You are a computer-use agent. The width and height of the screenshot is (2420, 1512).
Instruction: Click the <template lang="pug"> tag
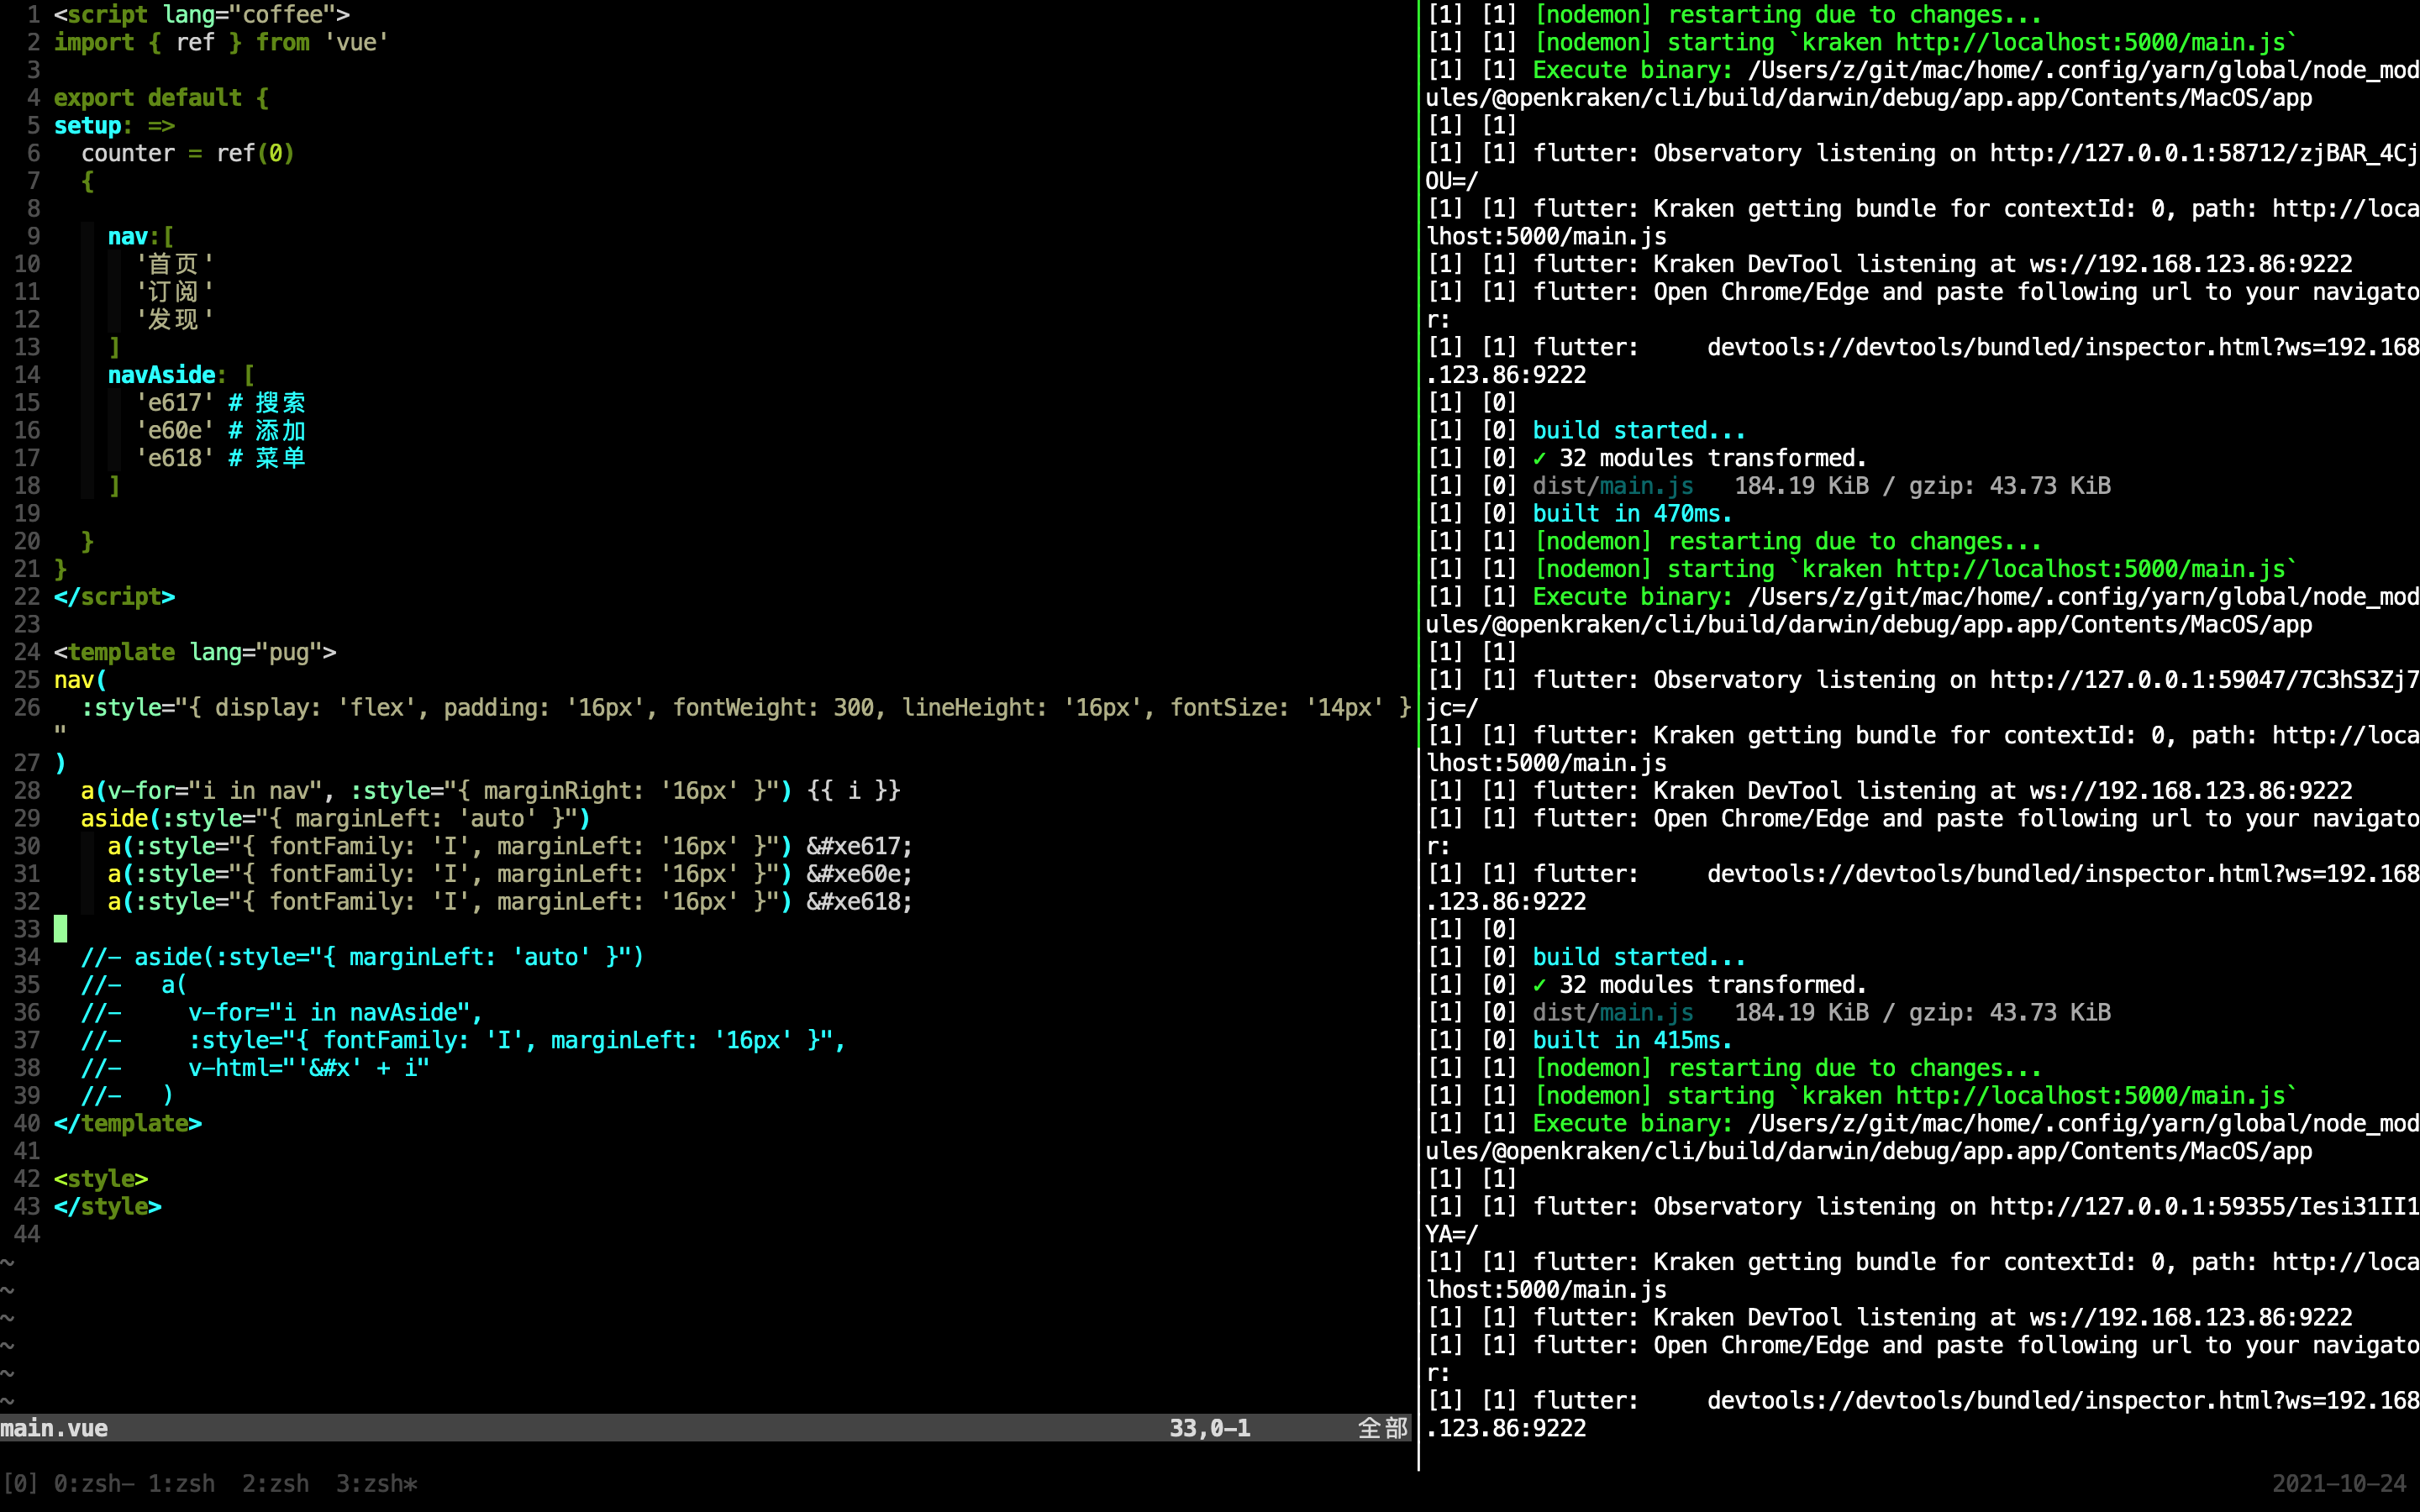(x=195, y=652)
